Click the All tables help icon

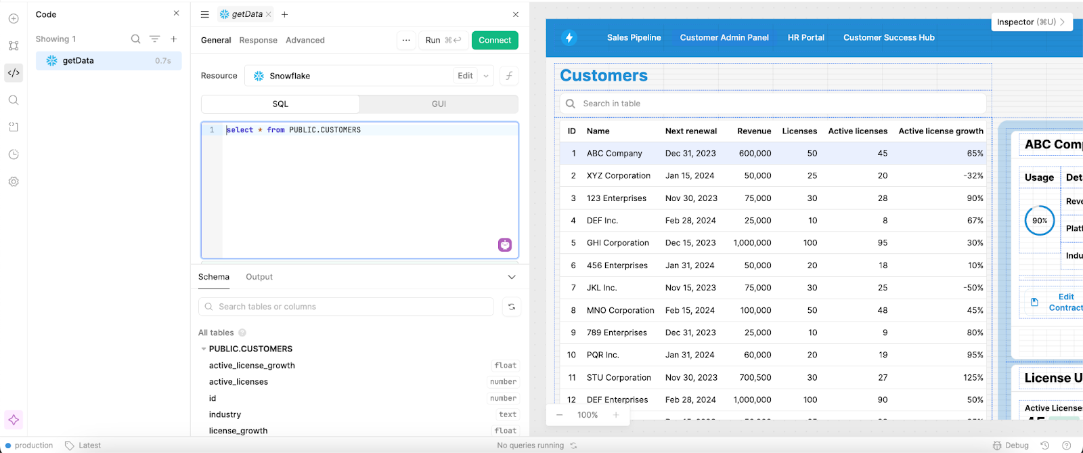pos(242,332)
